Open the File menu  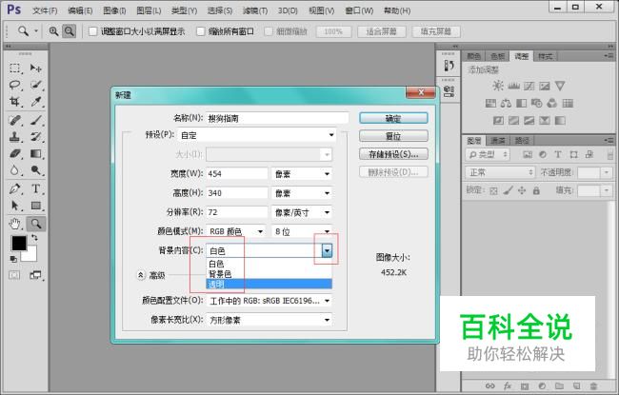click(45, 10)
